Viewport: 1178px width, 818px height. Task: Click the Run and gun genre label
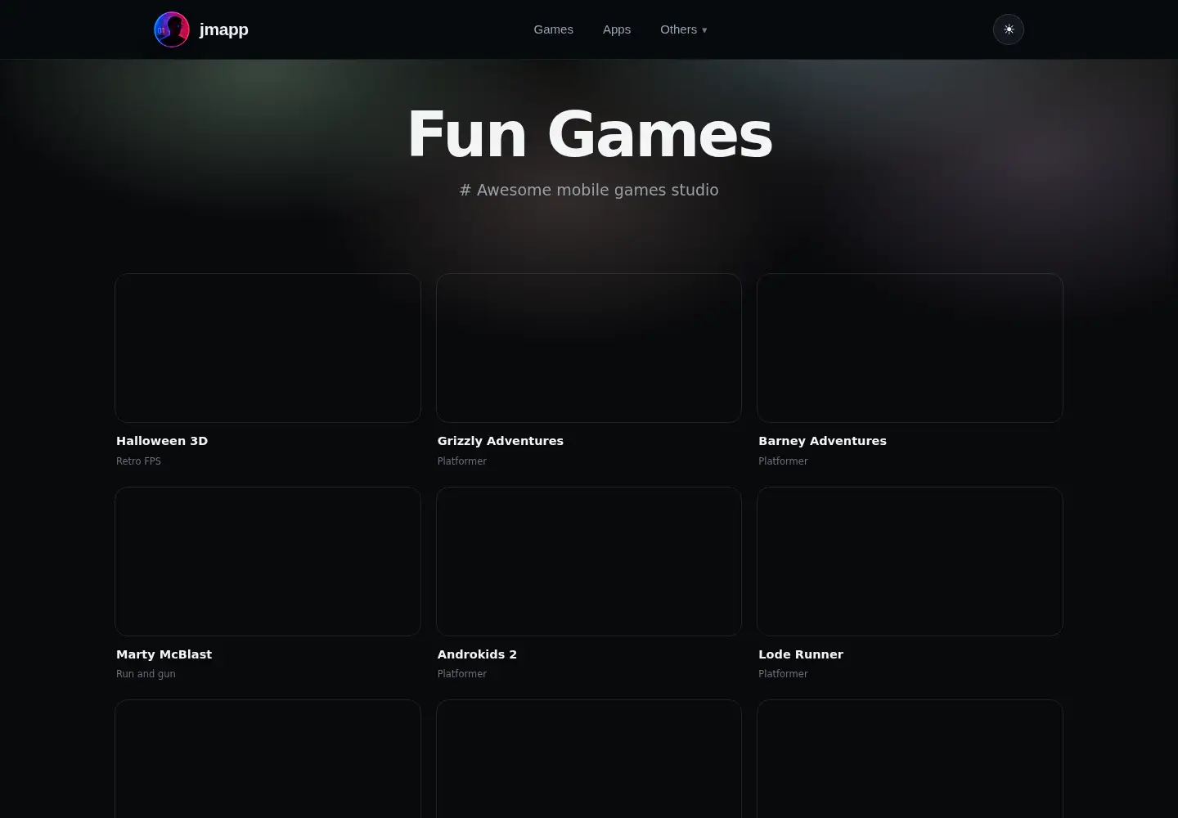click(146, 674)
